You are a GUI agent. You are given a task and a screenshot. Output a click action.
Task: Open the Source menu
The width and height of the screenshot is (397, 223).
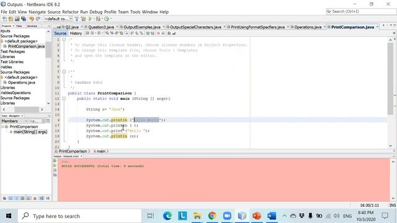pos(54,12)
